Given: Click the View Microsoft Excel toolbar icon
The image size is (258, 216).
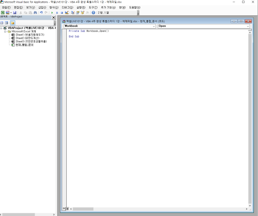Looking at the screenshot, I should [3, 13].
